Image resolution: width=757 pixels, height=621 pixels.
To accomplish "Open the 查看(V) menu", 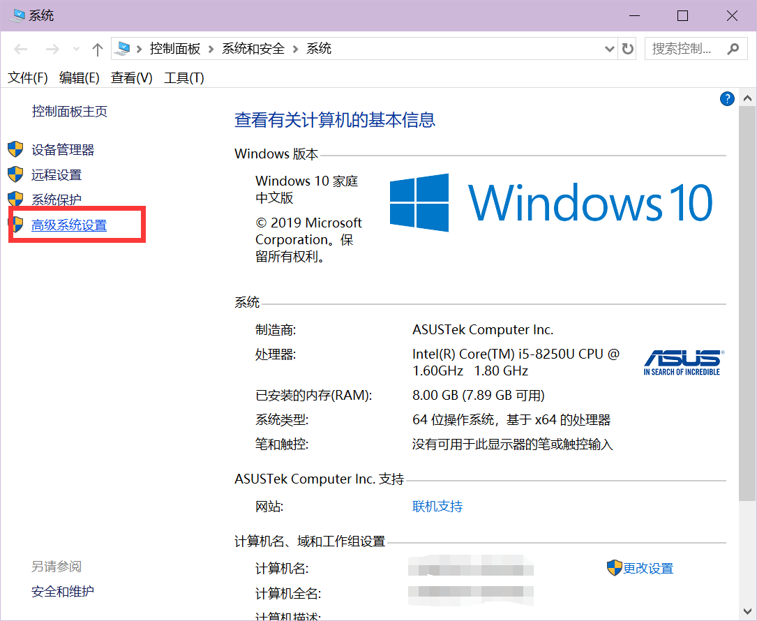I will pos(131,77).
